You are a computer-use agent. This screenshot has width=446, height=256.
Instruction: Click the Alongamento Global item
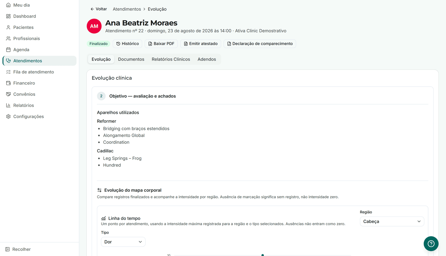point(124,135)
